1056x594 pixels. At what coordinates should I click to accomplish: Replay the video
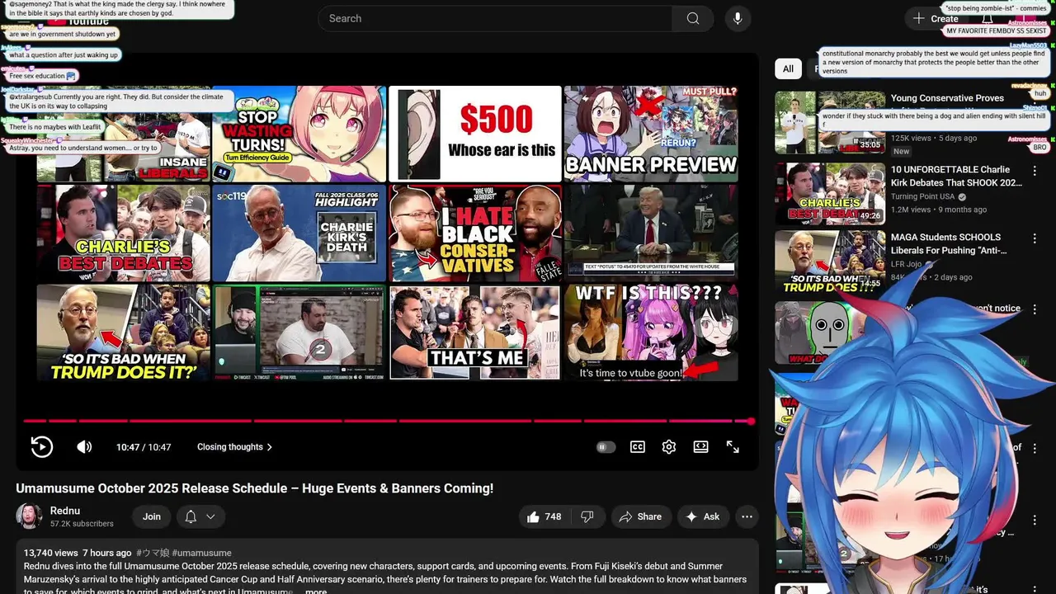coord(41,447)
